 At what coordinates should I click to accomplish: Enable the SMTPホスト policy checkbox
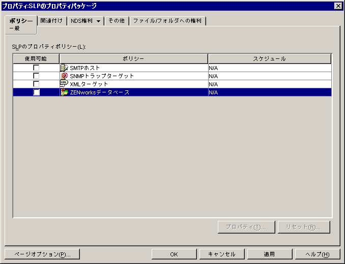[x=36, y=68]
